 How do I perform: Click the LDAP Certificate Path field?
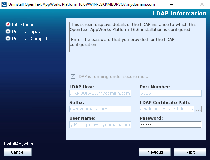coord(167,109)
